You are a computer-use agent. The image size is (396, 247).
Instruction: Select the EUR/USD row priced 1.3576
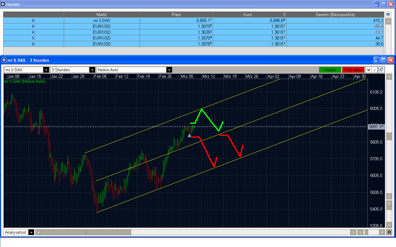pos(194,44)
